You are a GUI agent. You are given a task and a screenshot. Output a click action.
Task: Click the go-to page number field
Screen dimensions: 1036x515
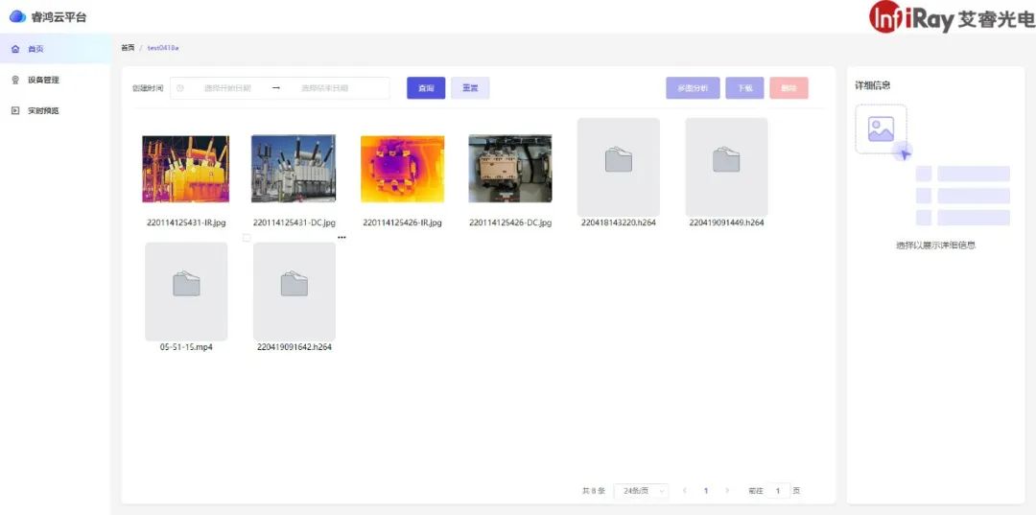point(778,491)
